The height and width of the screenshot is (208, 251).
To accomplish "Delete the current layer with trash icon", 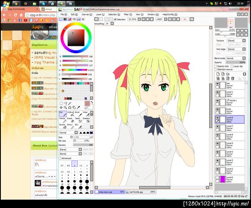I will (x=233, y=79).
